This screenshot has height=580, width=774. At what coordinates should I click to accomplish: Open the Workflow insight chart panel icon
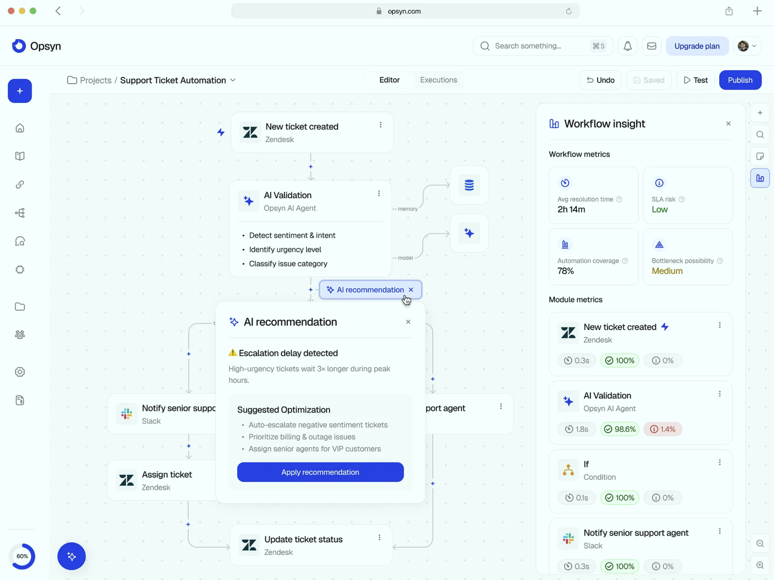click(760, 178)
